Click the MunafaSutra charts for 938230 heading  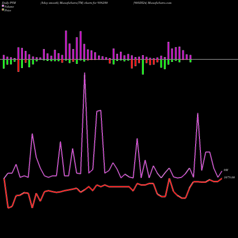(x=74, y=3)
